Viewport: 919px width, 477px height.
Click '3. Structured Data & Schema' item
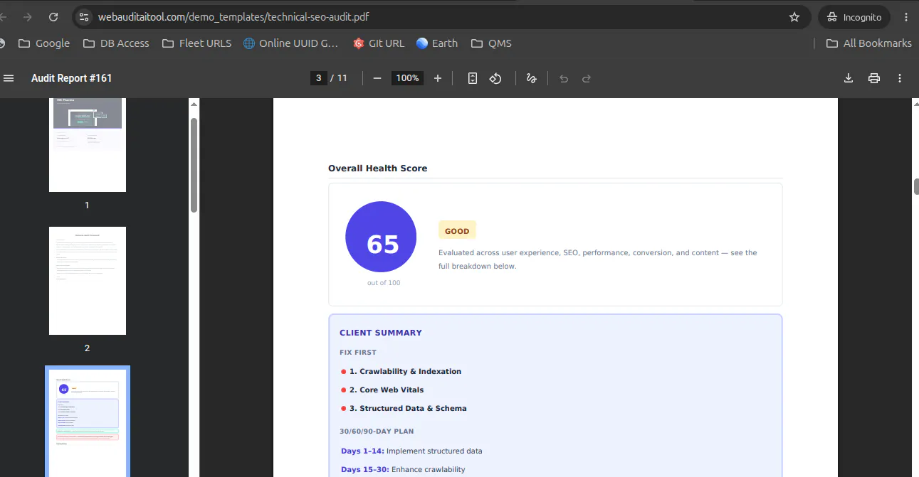click(408, 408)
